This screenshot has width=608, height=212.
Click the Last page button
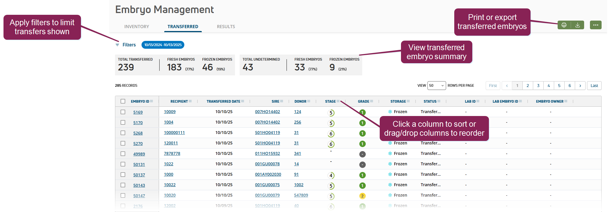click(x=594, y=86)
